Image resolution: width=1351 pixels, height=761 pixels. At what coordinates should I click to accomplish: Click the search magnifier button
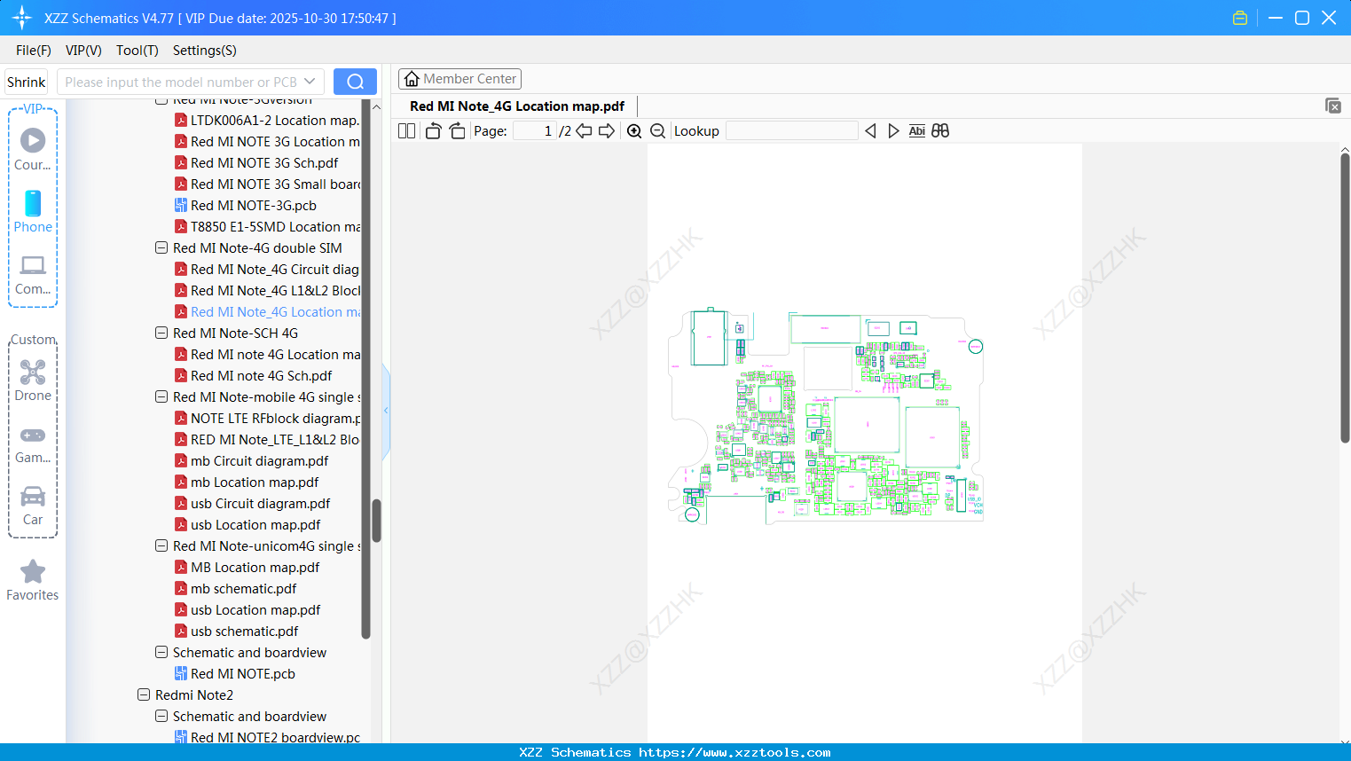355,81
